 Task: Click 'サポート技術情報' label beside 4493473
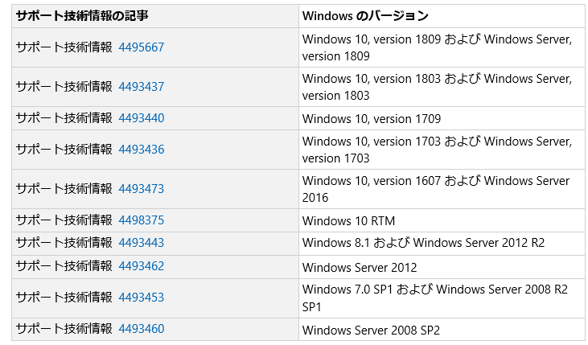64,189
